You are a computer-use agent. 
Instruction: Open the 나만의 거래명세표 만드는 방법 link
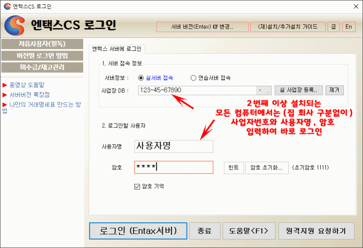coord(42,108)
